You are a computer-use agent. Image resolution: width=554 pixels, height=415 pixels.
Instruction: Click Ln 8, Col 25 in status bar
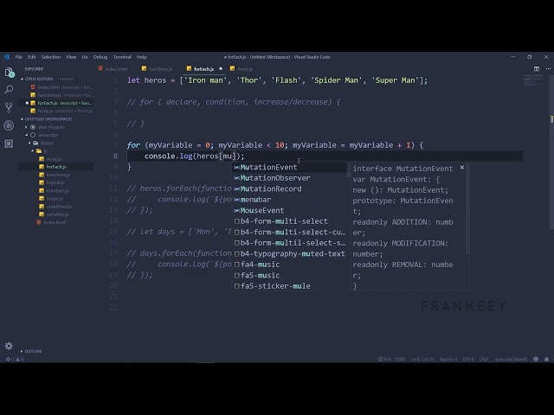point(422,360)
